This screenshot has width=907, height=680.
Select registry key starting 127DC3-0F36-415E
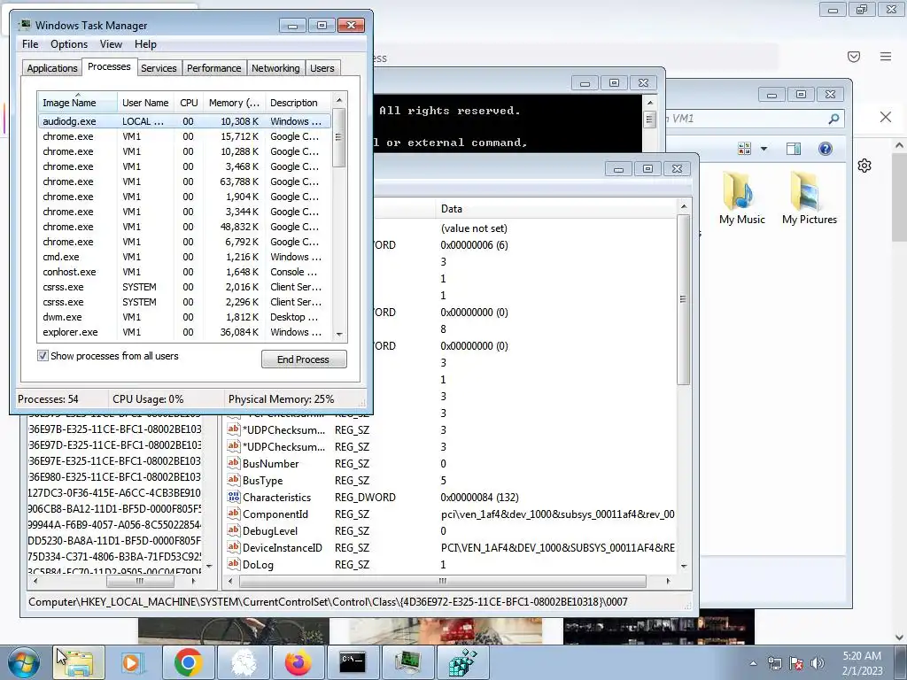(114, 493)
